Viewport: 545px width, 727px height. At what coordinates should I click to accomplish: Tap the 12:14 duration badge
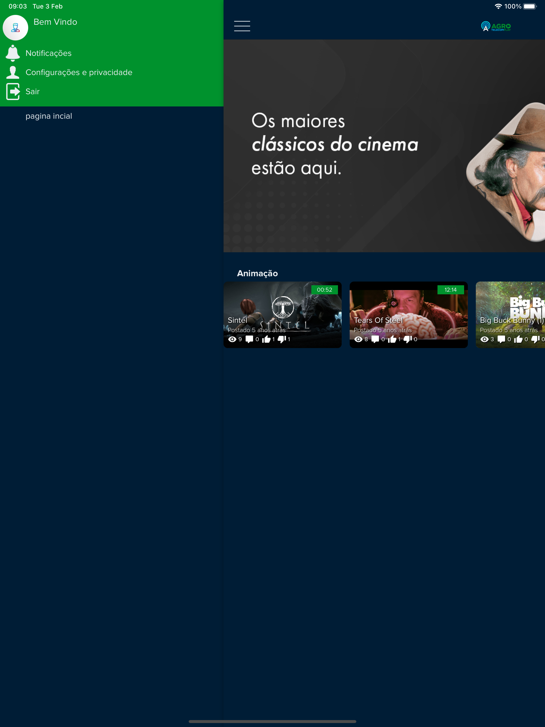click(450, 290)
